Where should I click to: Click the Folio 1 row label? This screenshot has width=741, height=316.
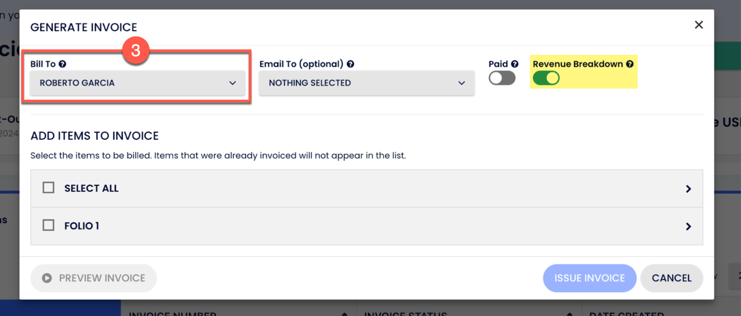click(x=82, y=226)
